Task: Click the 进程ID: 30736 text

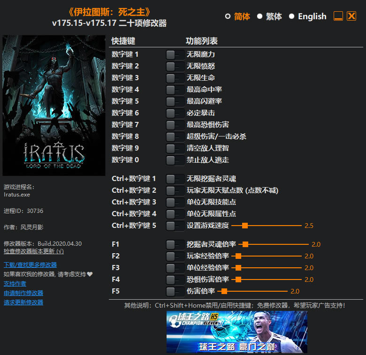Action: 23,211
